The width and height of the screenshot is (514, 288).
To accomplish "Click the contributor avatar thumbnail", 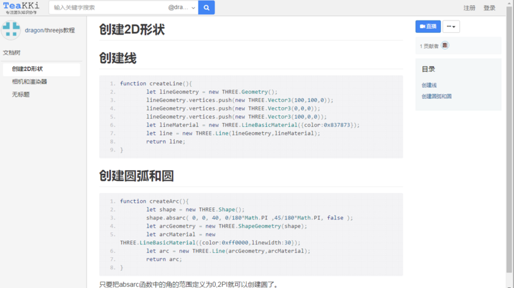I will click(445, 46).
